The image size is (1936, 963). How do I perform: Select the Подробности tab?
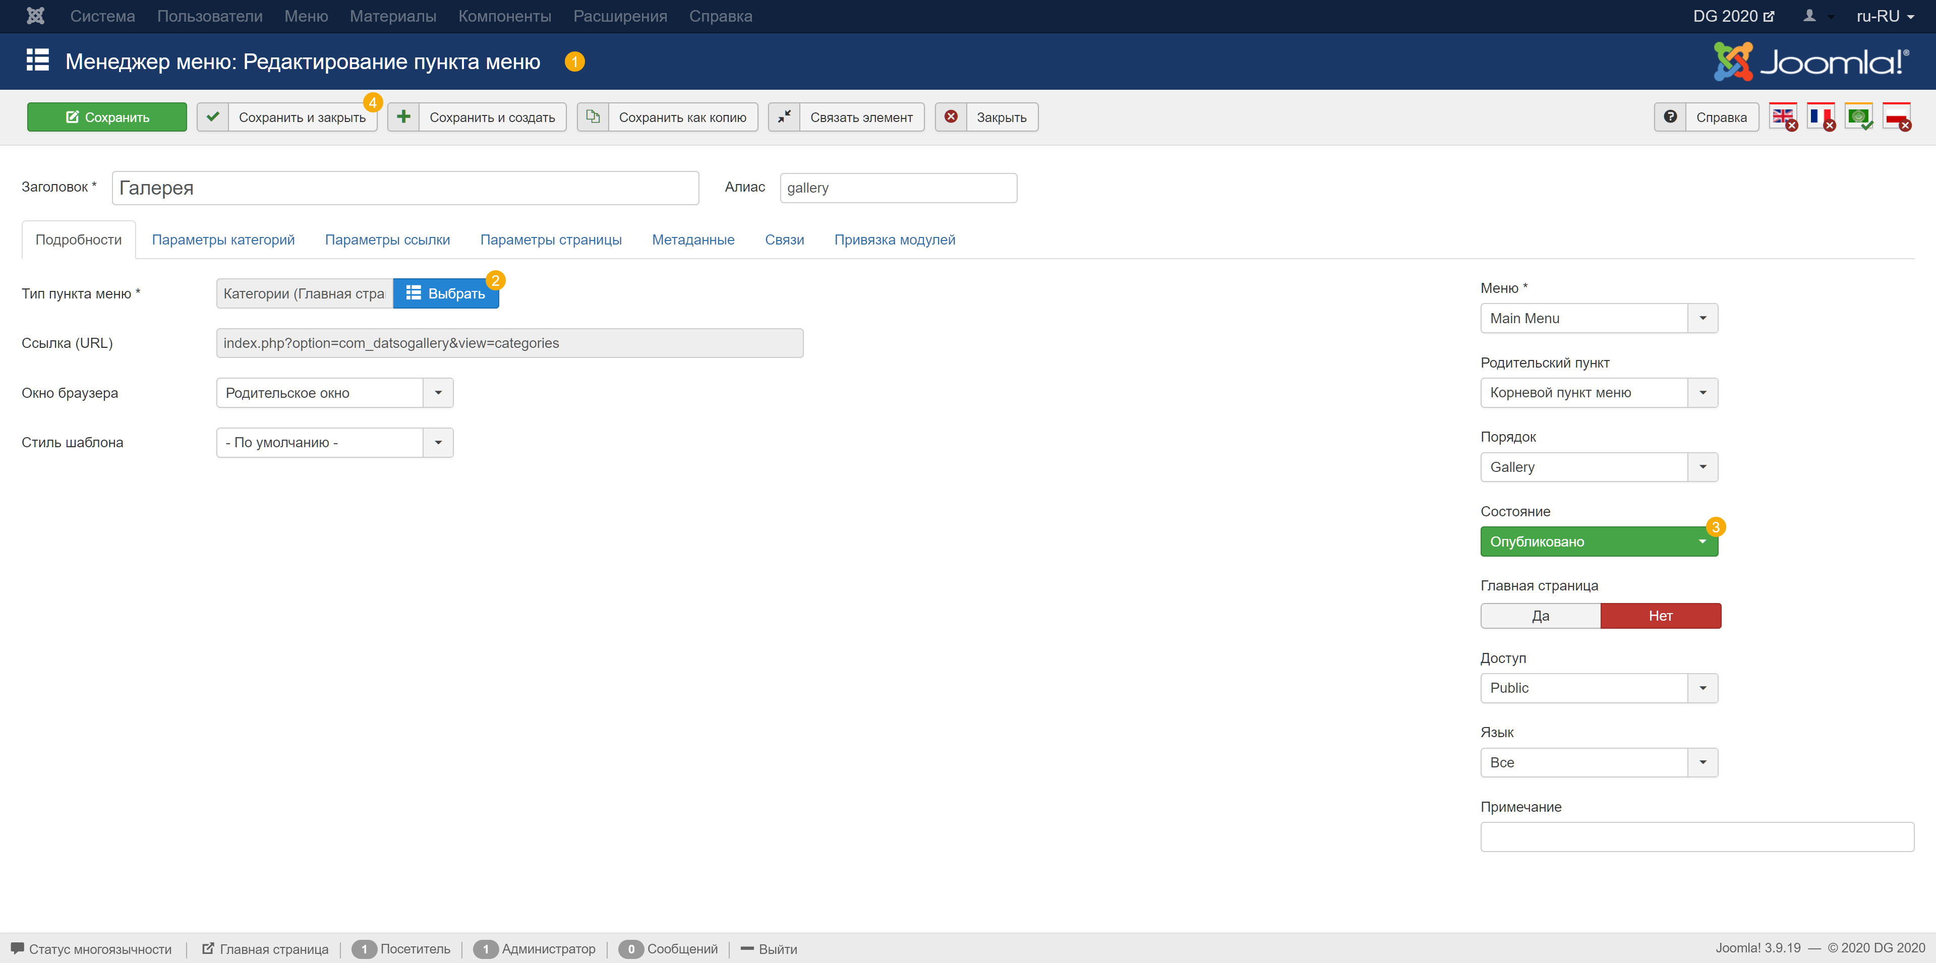point(78,239)
